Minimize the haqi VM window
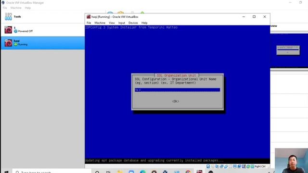The height and width of the screenshot is (173, 308). (244, 17)
